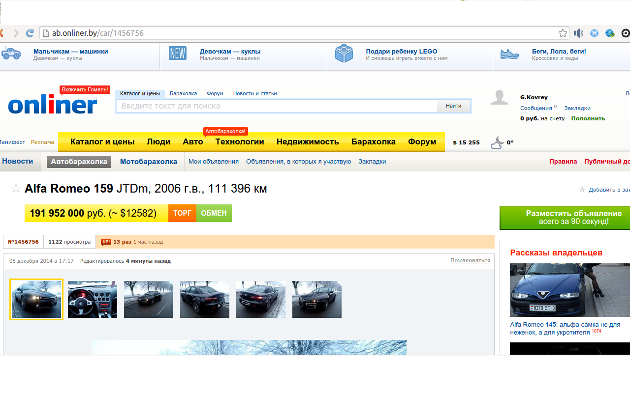630x393 pixels.
Task: Star the Alfa Romeo 159 listing title
Action: pyautogui.click(x=16, y=188)
